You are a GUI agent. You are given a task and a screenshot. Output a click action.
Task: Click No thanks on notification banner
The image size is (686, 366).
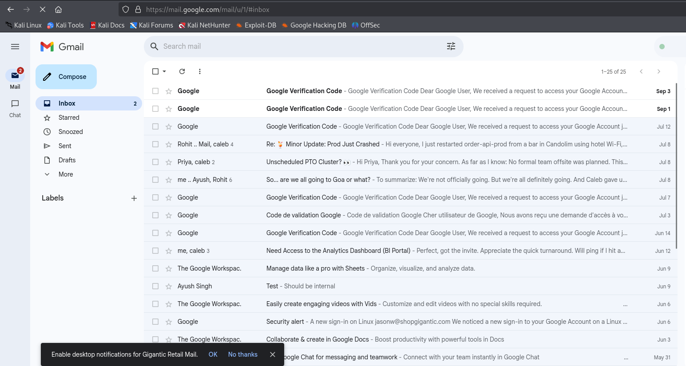(243, 354)
